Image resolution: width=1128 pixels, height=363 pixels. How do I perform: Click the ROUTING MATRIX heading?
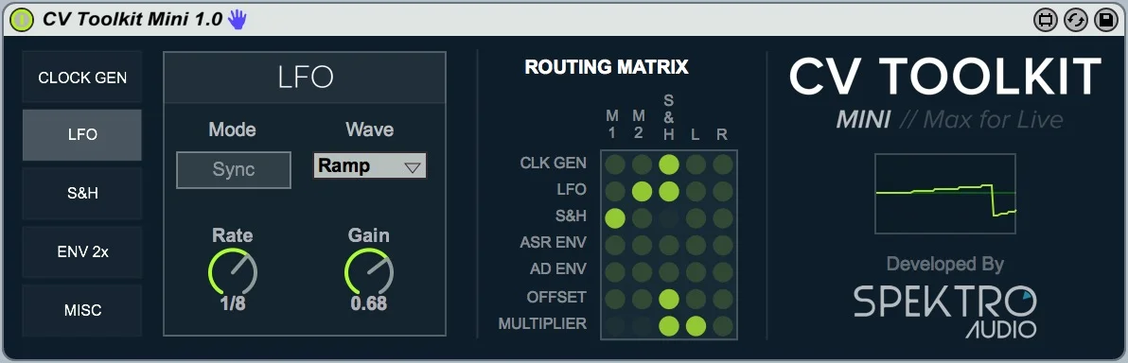pos(607,67)
